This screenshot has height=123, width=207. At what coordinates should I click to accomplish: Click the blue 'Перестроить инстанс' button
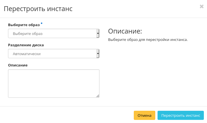[180, 116]
